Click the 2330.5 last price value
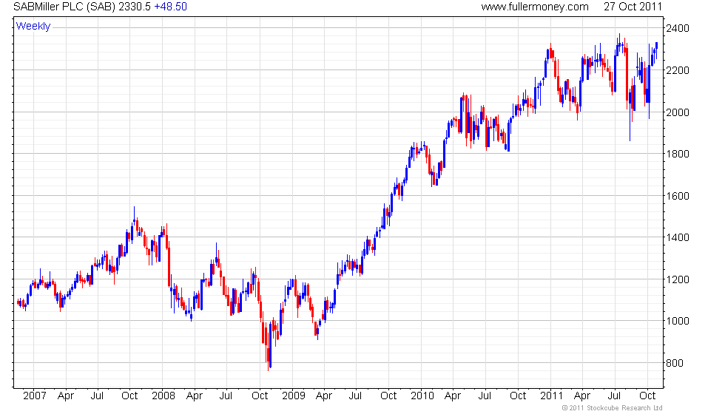 135,7
